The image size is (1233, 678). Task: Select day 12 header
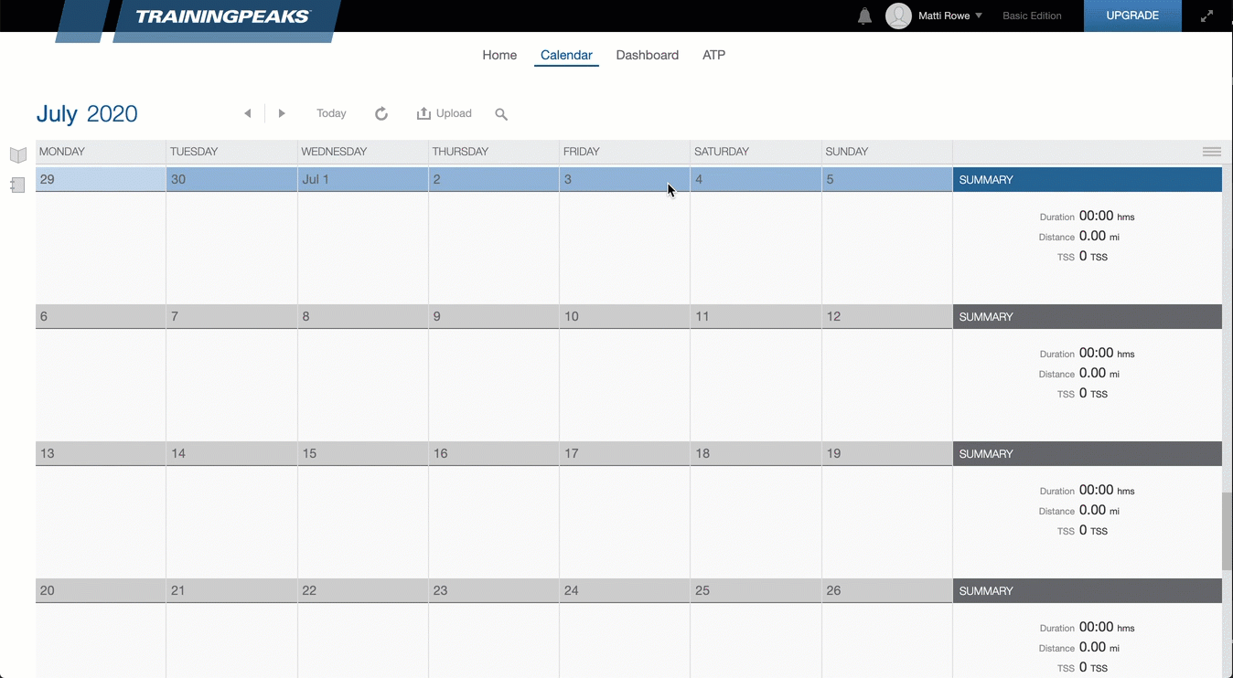(x=887, y=316)
